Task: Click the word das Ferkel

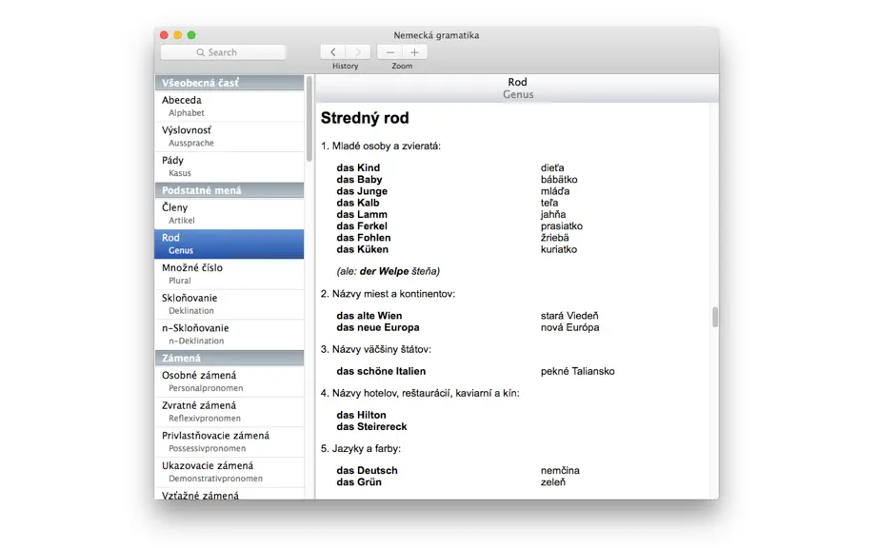Action: click(x=362, y=226)
